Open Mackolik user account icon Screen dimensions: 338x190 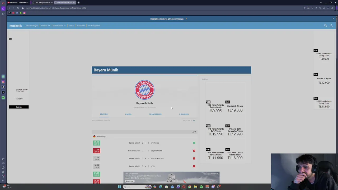coord(331,26)
